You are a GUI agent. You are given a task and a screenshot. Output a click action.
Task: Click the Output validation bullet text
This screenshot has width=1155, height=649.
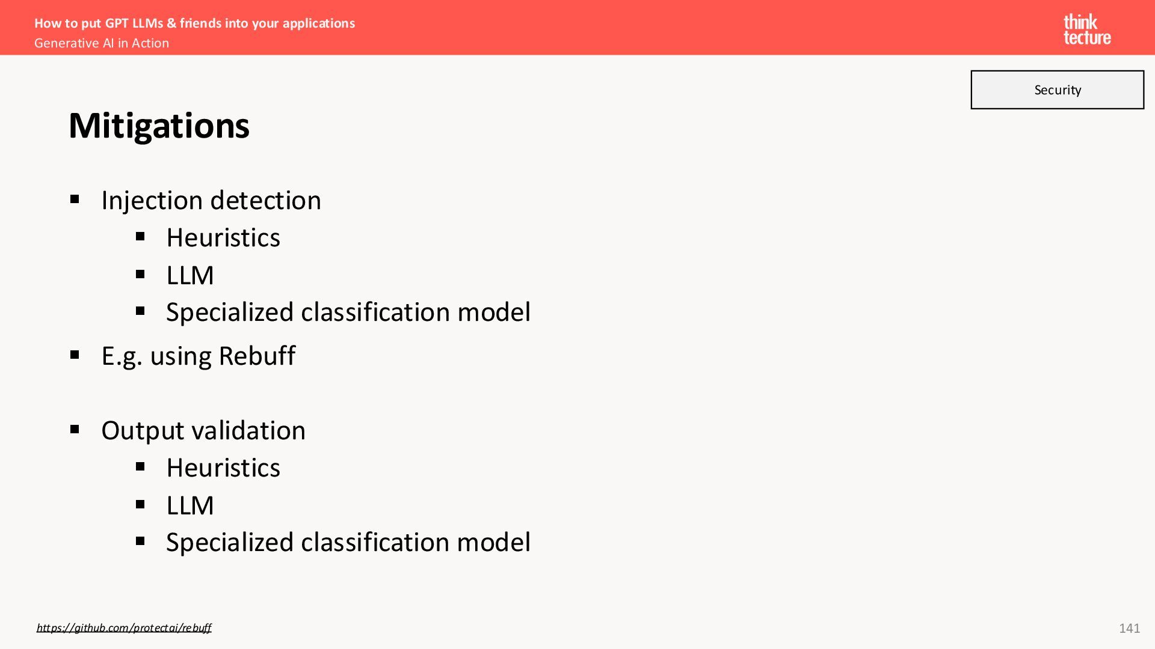click(x=203, y=430)
